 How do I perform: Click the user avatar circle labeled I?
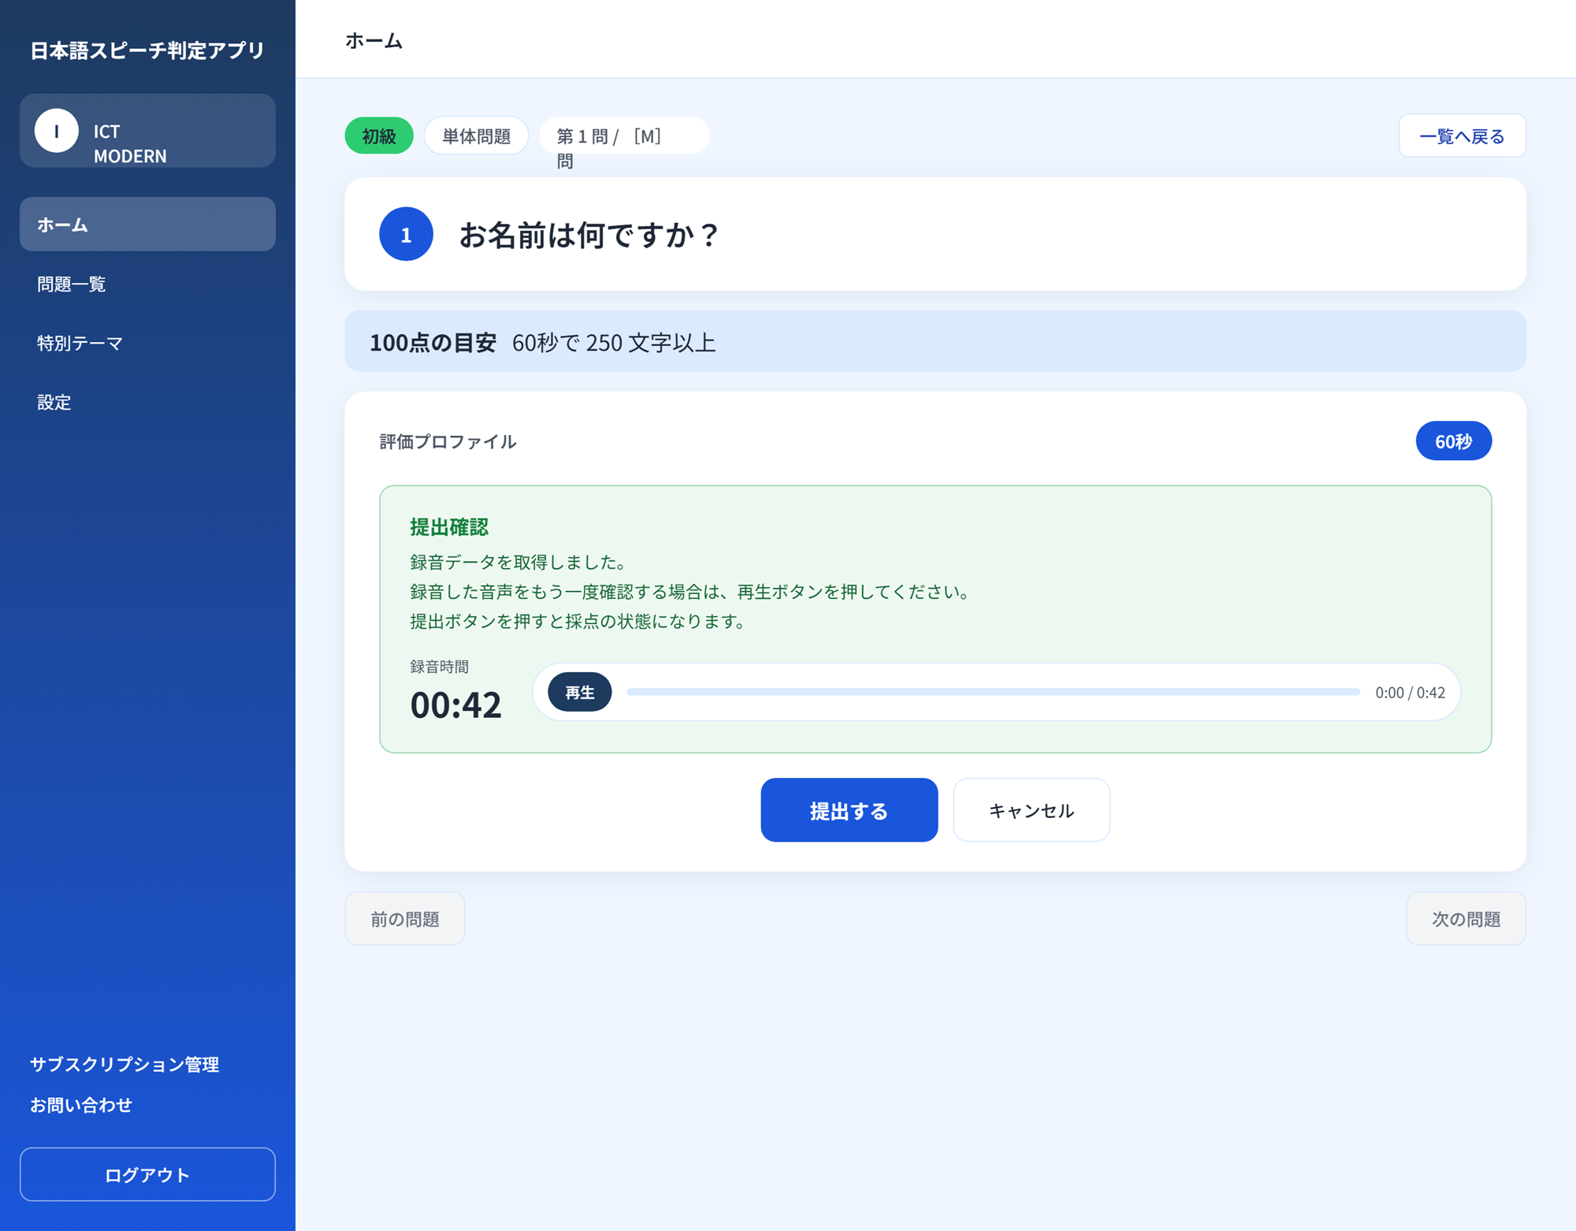pyautogui.click(x=56, y=131)
